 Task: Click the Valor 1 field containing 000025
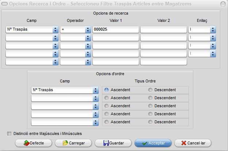pos(116,30)
